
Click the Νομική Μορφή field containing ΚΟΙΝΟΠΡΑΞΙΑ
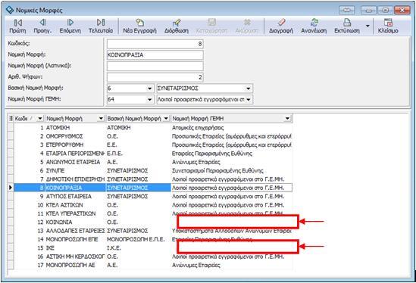pyautogui.click(x=155, y=54)
